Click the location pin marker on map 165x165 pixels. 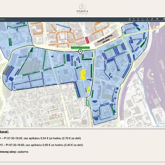80,52
